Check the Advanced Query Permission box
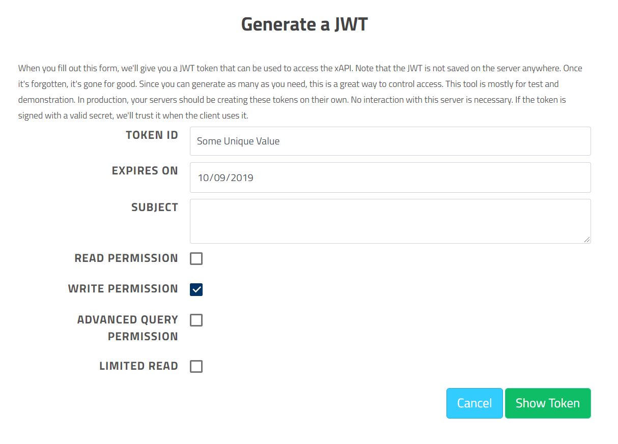The height and width of the screenshot is (444, 618). [196, 320]
